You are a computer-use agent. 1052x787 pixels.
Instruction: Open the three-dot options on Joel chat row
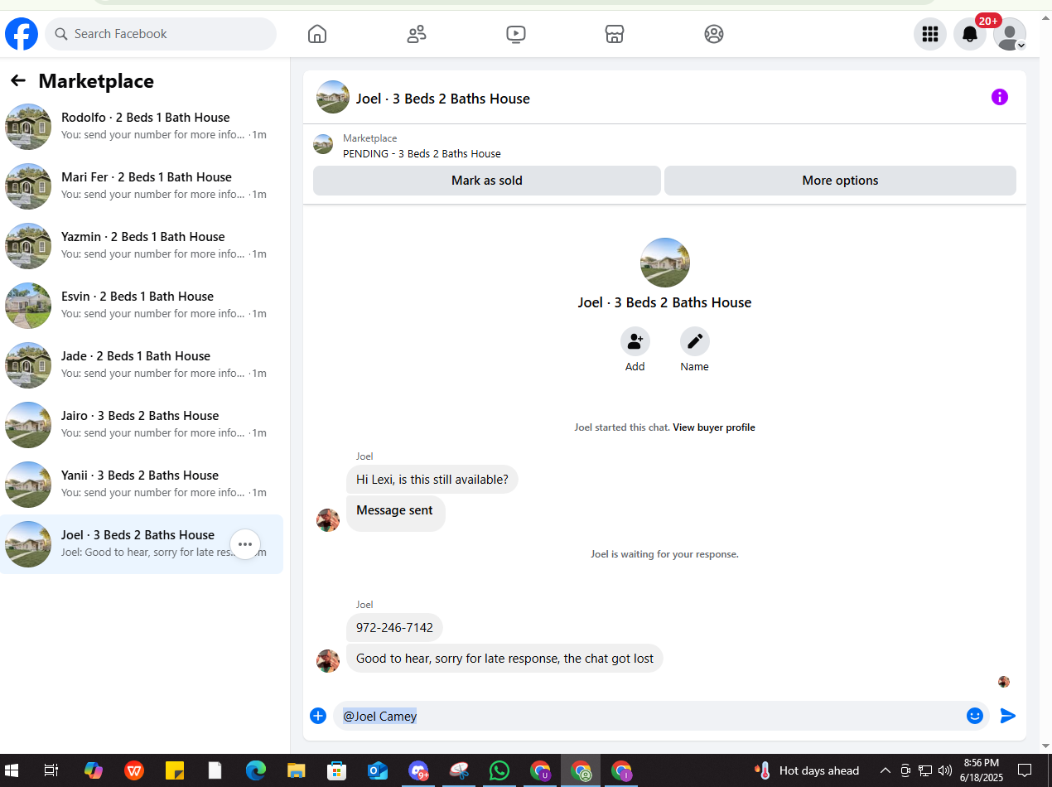pos(245,544)
